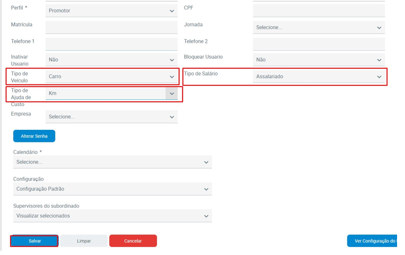Open the Perfil dropdown showing Promotor
The height and width of the screenshot is (255, 405).
coord(111,11)
